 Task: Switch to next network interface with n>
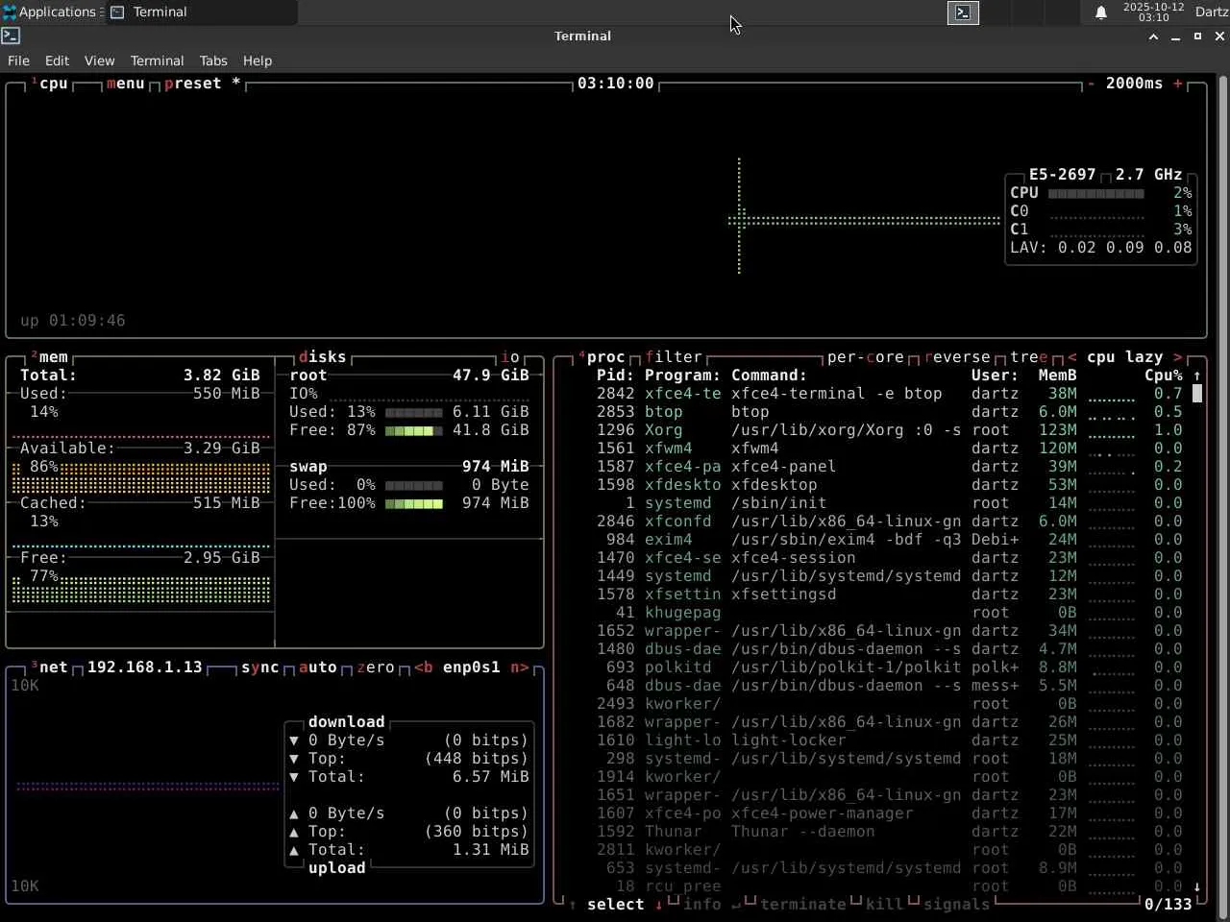(x=519, y=667)
